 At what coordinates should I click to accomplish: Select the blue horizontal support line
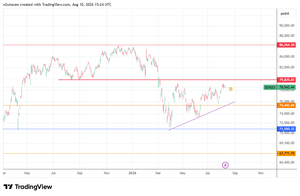[x=140, y=129]
